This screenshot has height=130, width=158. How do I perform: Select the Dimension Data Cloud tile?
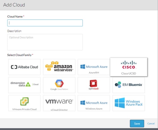click(x=24, y=85)
